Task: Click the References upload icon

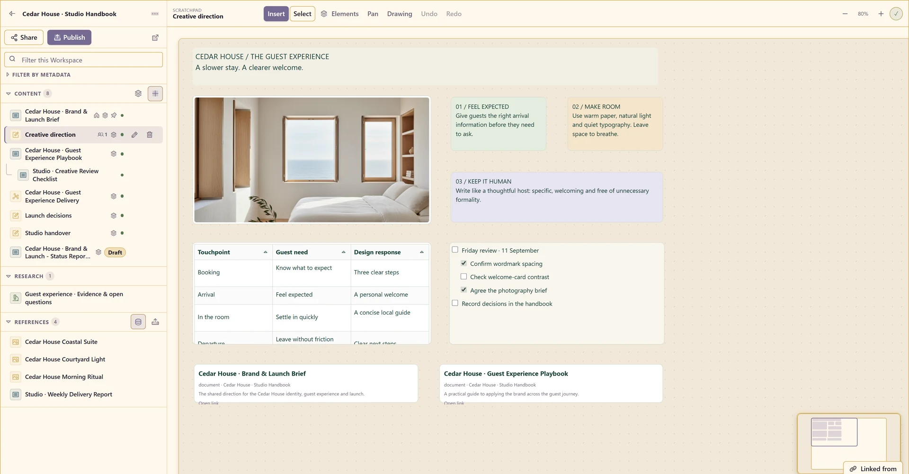Action: pos(155,322)
